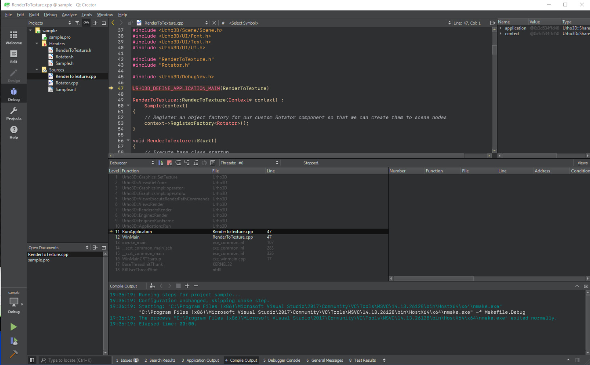Open the Debugger preset dropdown

(132, 163)
